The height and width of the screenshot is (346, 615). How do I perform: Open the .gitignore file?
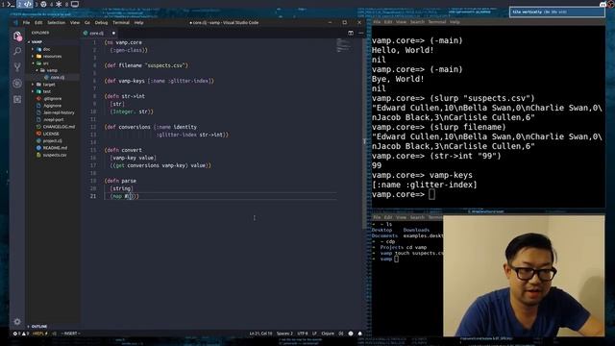[x=52, y=98]
